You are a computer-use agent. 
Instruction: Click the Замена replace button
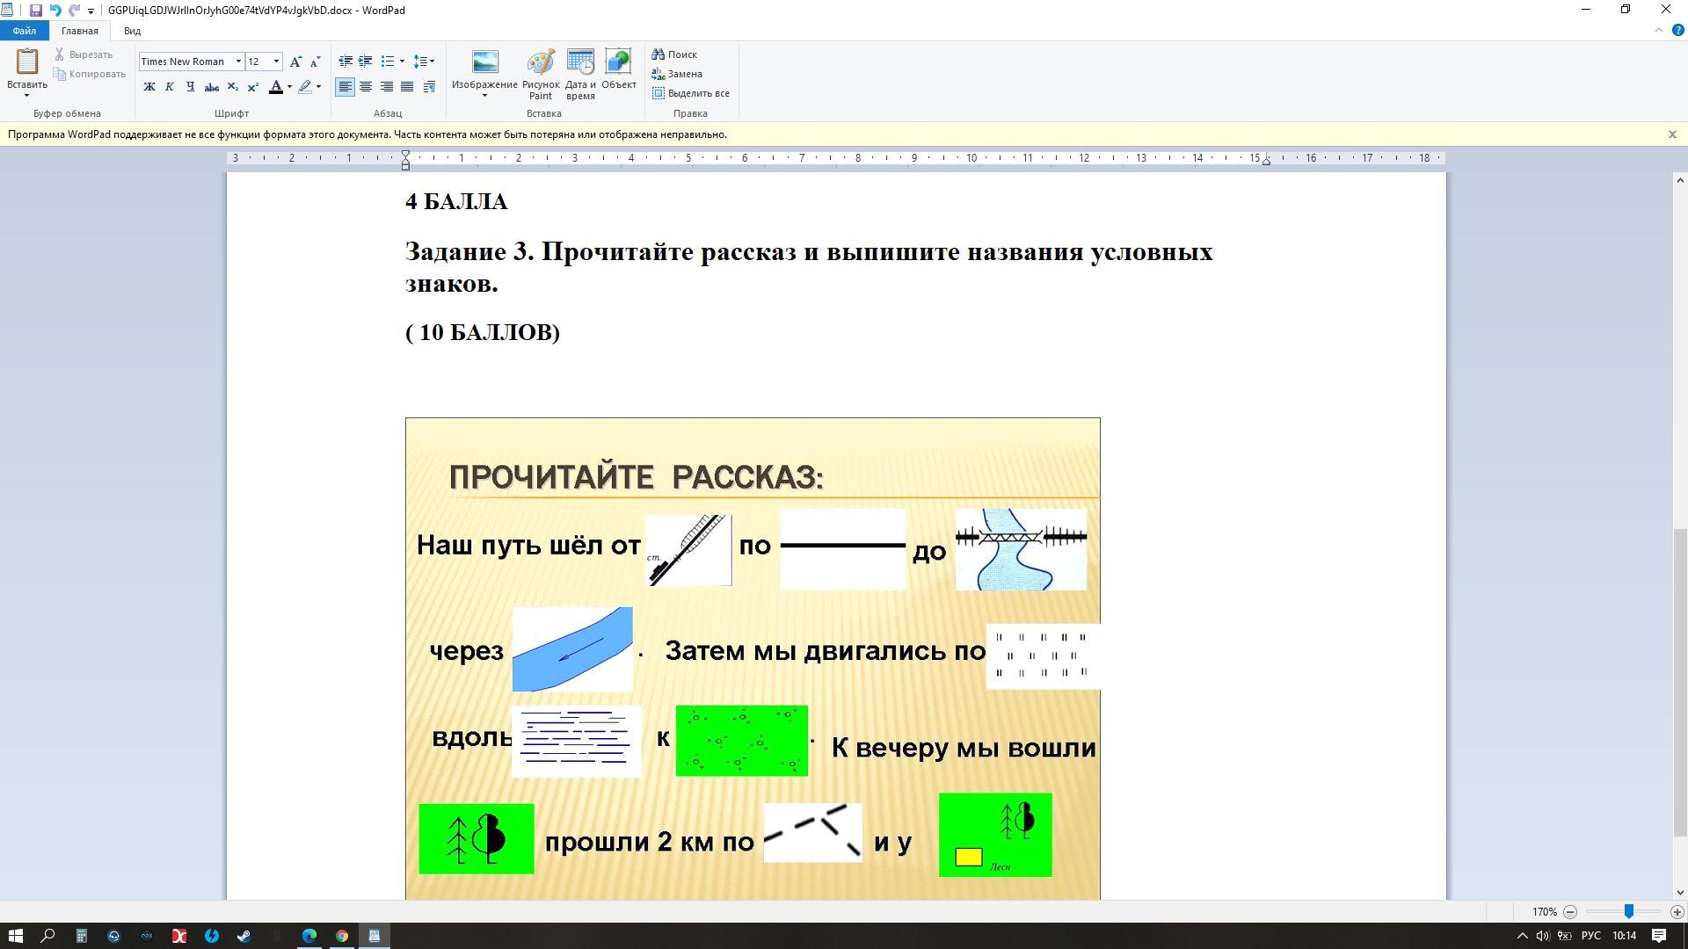pyautogui.click(x=676, y=74)
